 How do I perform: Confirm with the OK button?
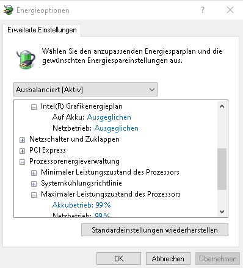click(x=118, y=259)
